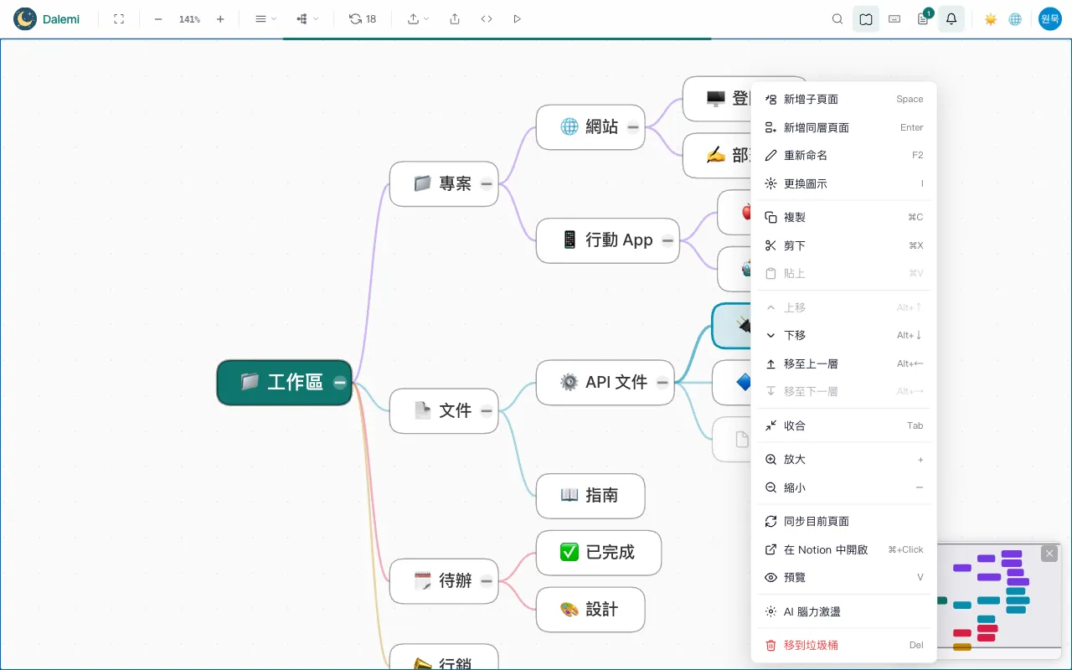The height and width of the screenshot is (670, 1072).
Task: Collapse the 待辦 node branch
Action: coord(487,580)
